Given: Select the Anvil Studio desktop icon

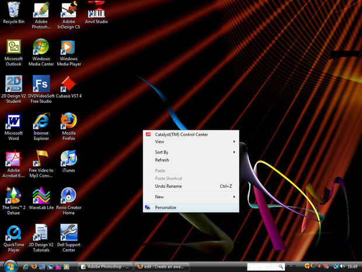Looking at the screenshot, I should coord(96,13).
